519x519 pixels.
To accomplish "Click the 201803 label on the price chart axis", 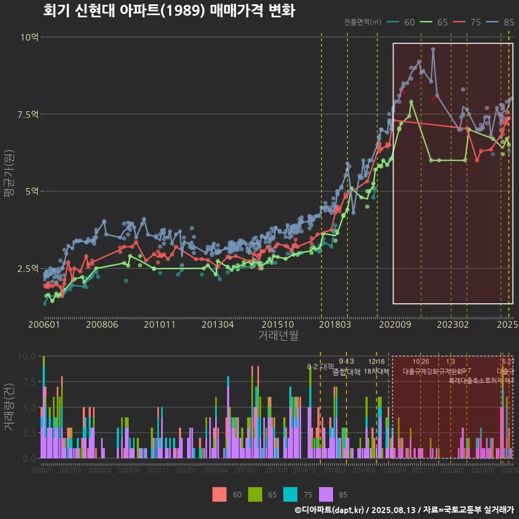I will [335, 324].
